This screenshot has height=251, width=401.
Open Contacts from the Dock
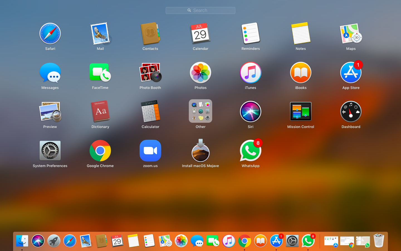pos(101,241)
